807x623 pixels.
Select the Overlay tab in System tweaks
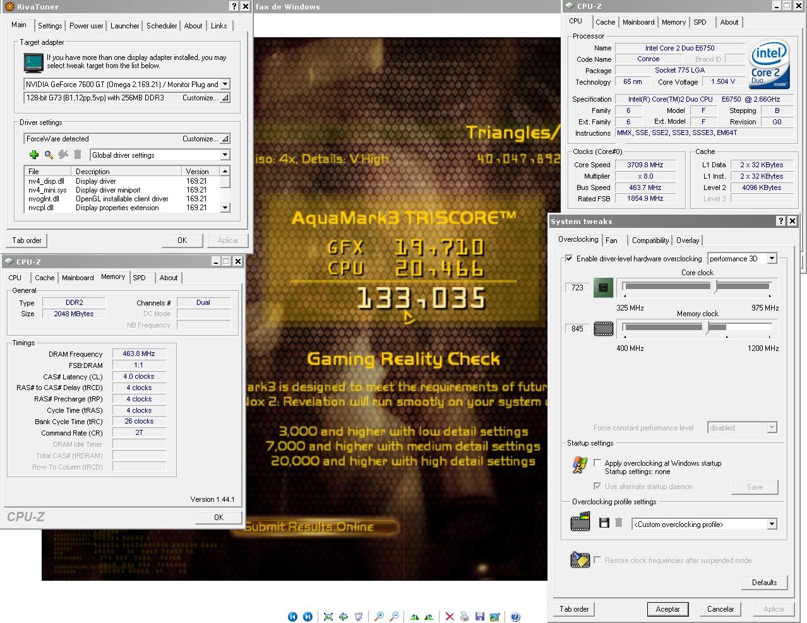688,240
